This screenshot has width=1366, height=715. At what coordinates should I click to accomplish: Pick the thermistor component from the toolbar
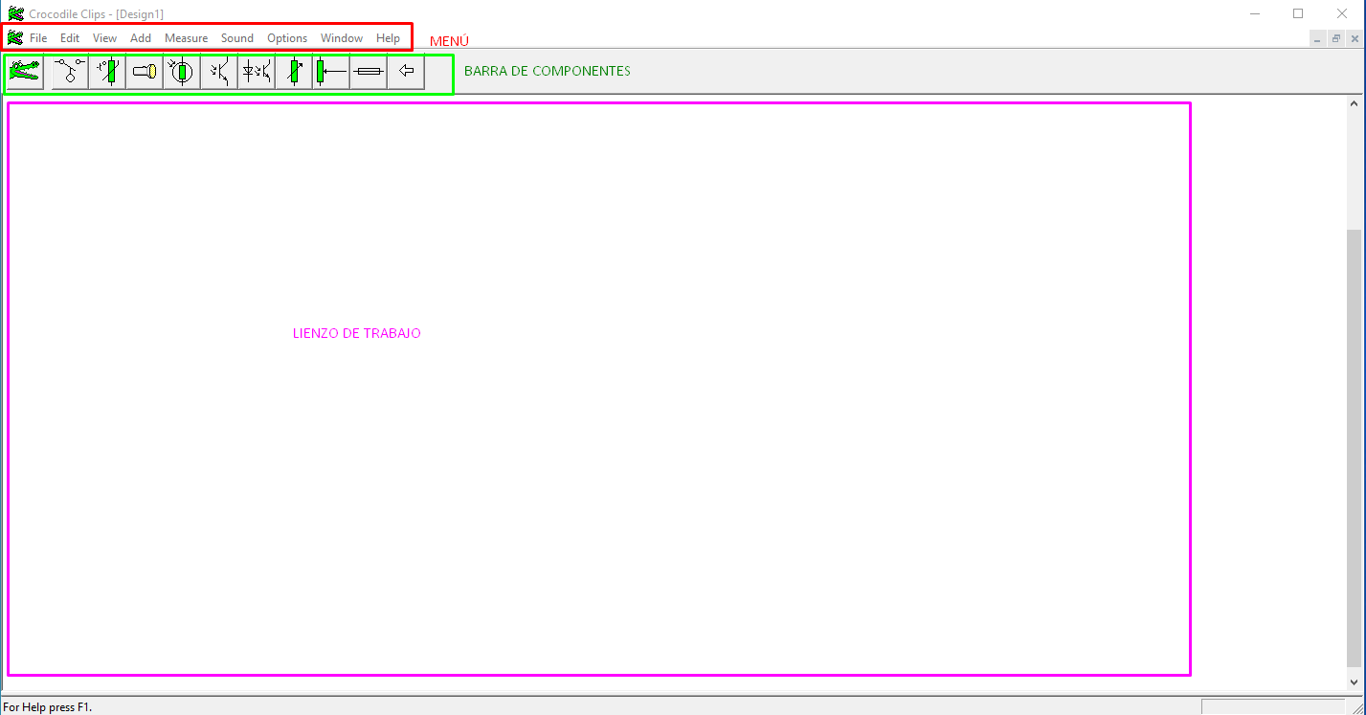tap(107, 72)
